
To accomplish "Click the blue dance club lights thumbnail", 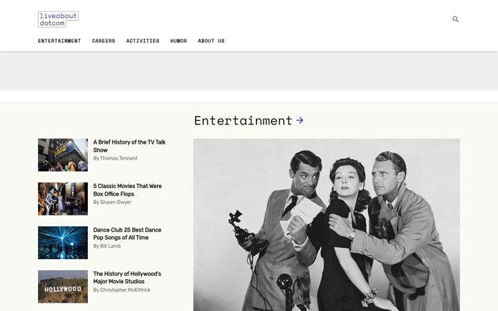I will click(63, 243).
